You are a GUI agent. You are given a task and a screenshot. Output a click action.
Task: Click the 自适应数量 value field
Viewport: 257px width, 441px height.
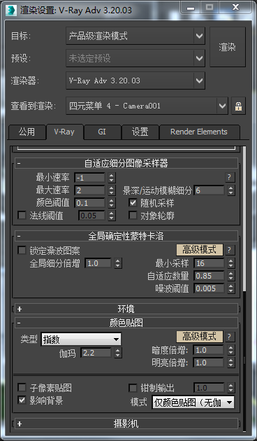click(209, 276)
